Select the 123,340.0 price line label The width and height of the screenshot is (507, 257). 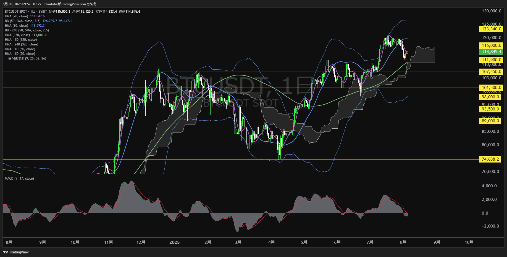click(x=492, y=29)
